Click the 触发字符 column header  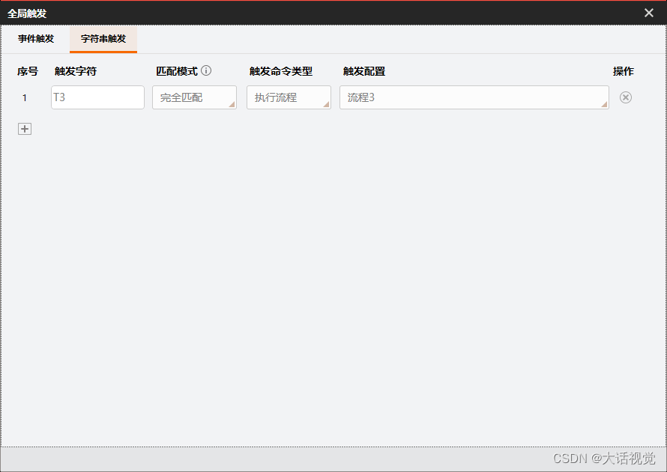tap(76, 71)
